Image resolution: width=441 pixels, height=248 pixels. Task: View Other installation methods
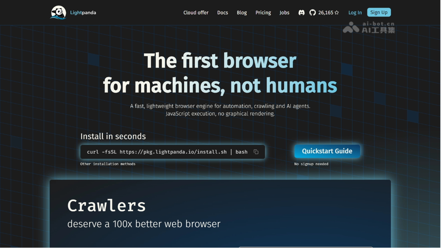coord(108,164)
